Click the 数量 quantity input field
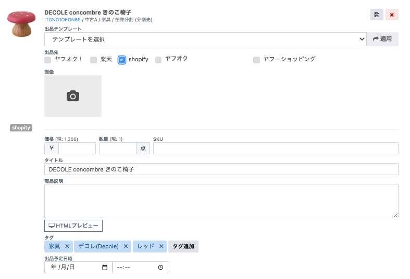 click(118, 148)
